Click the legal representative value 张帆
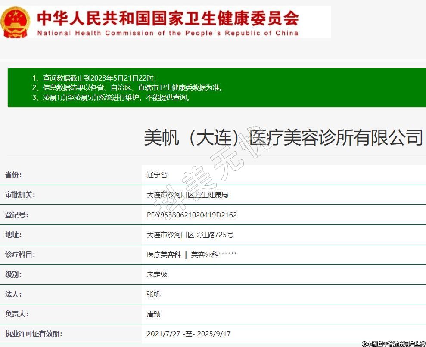 point(153,294)
